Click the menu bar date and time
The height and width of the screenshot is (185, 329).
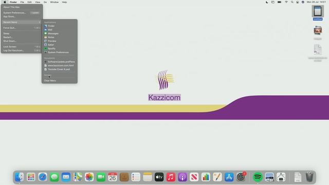coord(317,2)
